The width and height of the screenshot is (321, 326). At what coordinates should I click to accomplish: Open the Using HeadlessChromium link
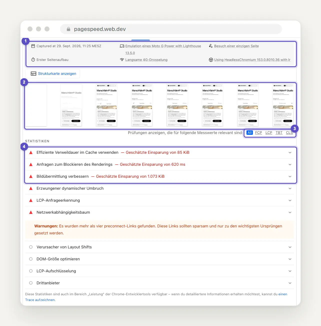[252, 60]
